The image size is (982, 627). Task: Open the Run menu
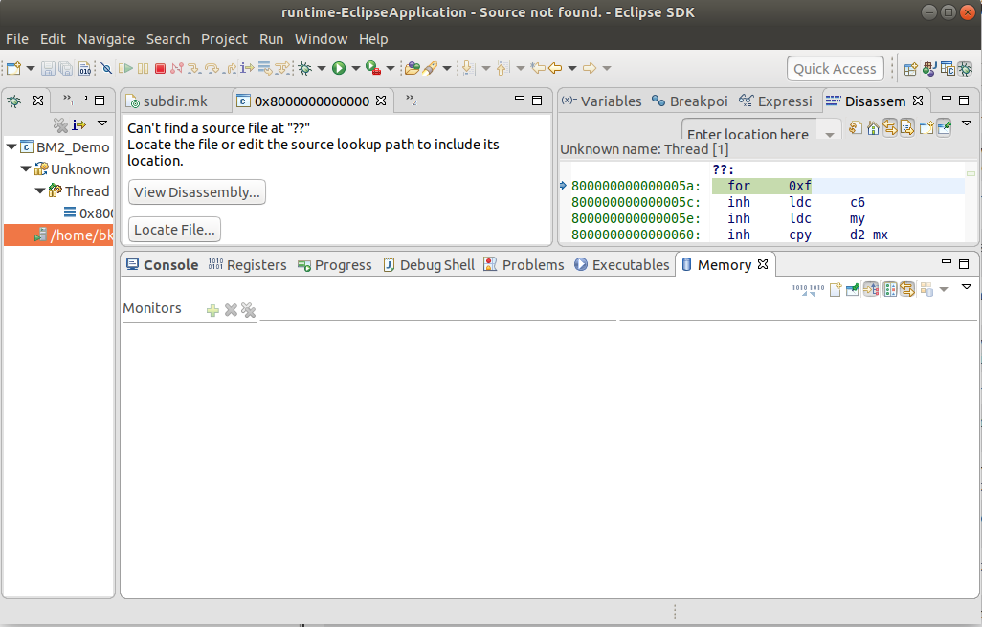click(271, 39)
